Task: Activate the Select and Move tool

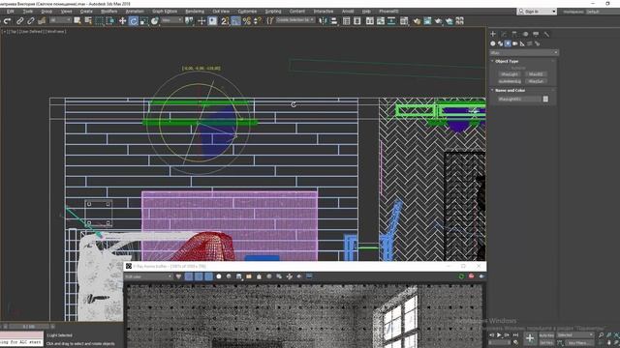Action: pyautogui.click(x=123, y=20)
